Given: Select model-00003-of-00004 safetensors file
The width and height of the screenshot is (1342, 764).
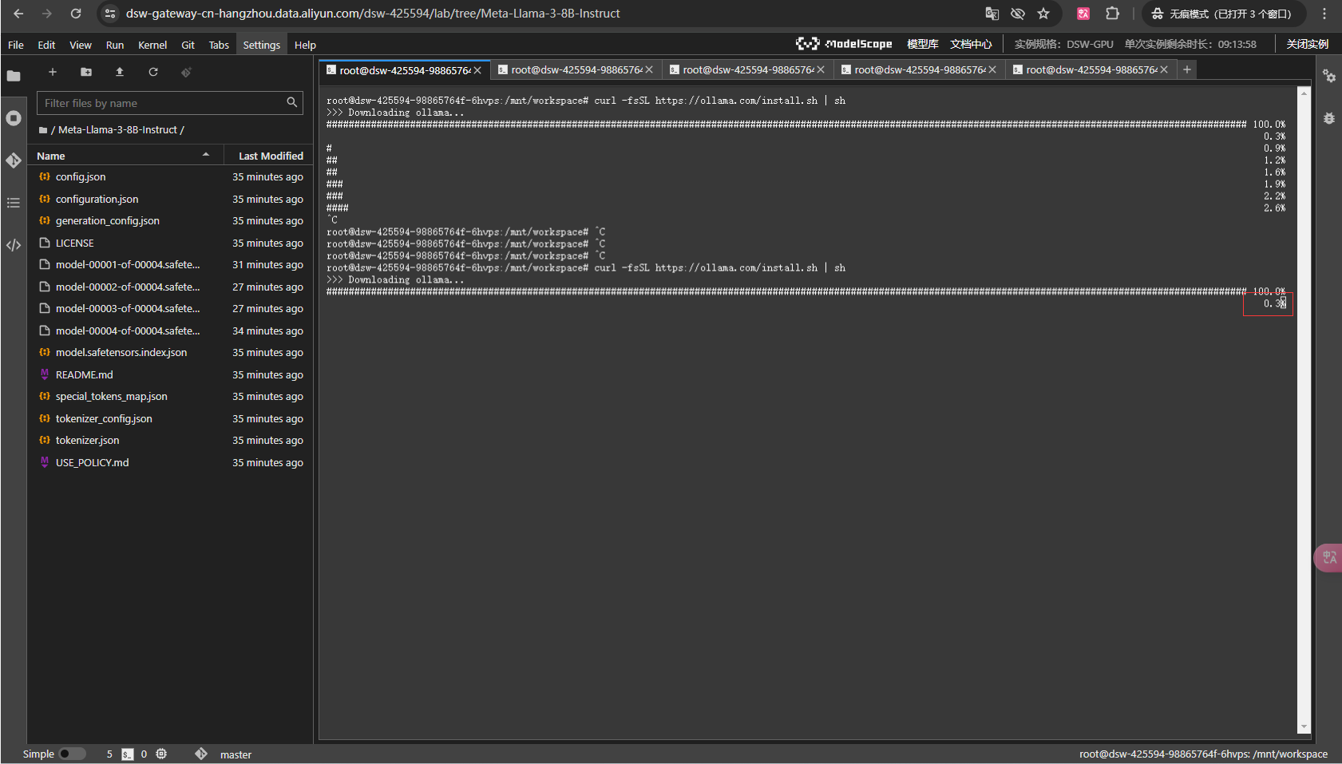Looking at the screenshot, I should [170, 309].
